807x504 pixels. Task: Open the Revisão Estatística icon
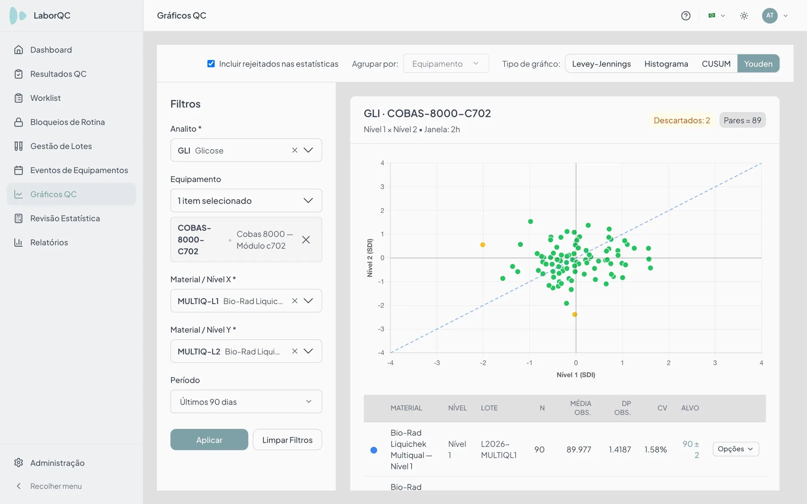pyautogui.click(x=18, y=218)
